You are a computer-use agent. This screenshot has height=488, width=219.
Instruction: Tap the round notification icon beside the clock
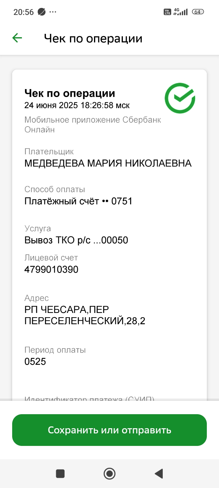[41, 12]
